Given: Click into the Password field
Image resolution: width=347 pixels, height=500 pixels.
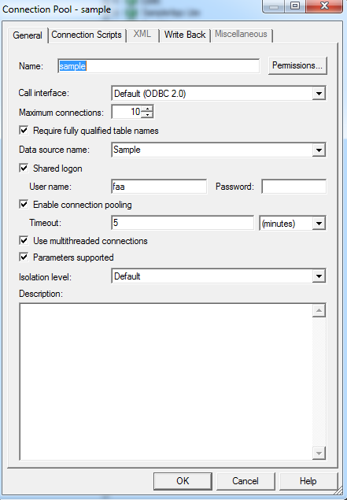Looking at the screenshot, I should point(293,187).
